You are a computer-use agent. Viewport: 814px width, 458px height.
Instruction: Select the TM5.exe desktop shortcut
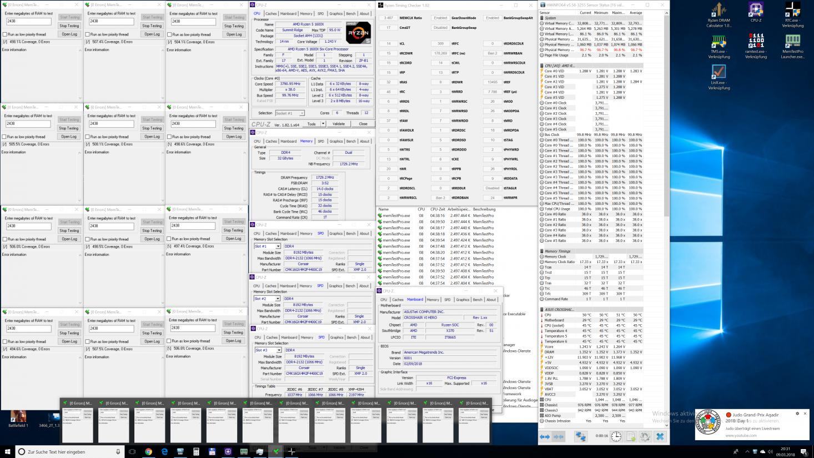718,47
